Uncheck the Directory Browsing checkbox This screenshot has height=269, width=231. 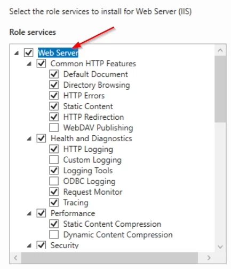54,85
